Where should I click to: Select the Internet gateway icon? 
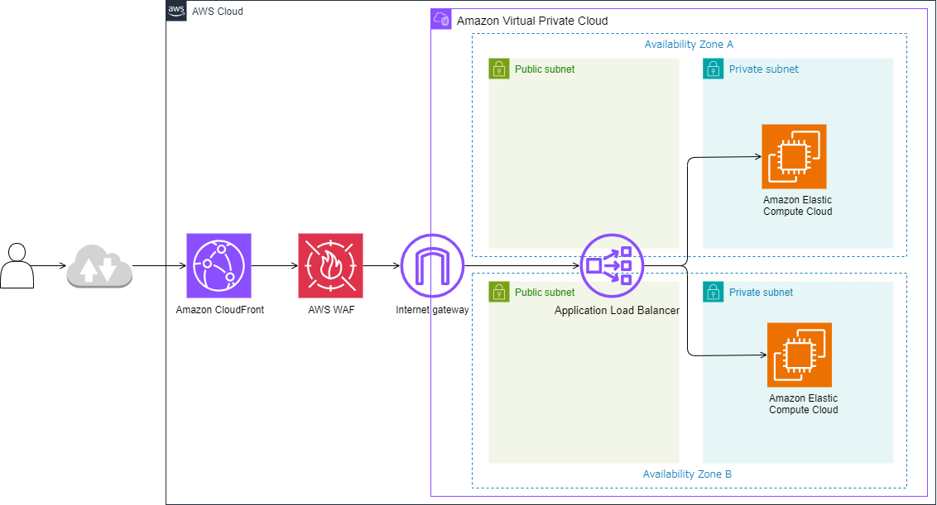[432, 265]
